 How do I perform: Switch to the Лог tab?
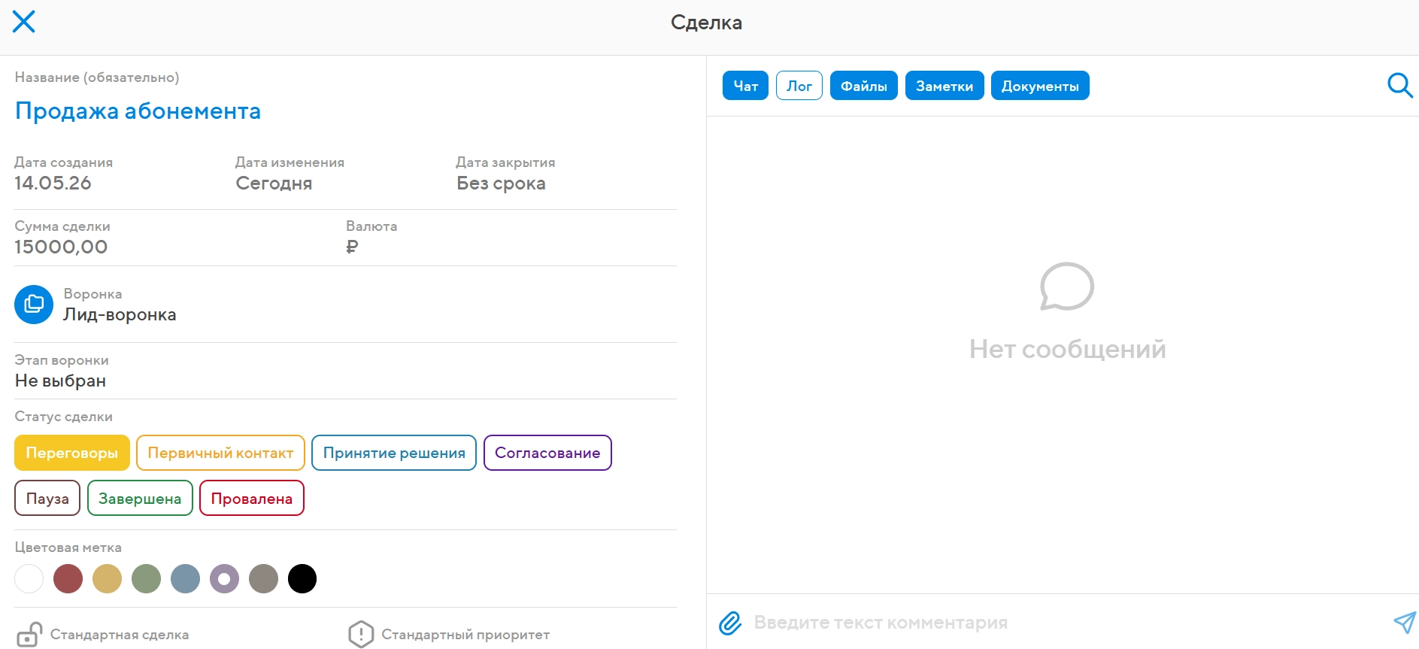tap(799, 86)
